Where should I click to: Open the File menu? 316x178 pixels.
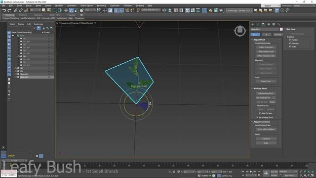pyautogui.click(x=3, y=5)
